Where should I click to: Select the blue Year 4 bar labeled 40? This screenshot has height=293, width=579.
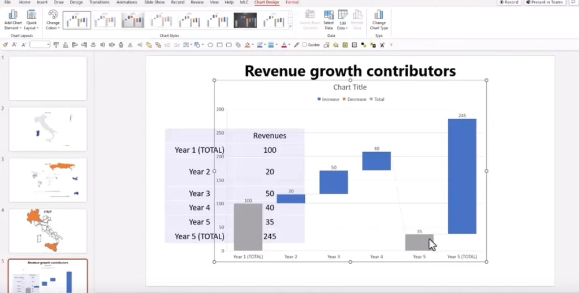(376, 161)
